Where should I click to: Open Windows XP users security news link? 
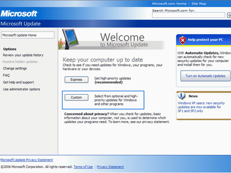point(201,107)
